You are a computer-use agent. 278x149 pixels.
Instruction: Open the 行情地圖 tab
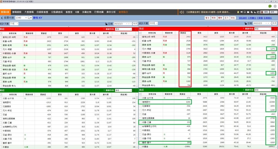99,12
